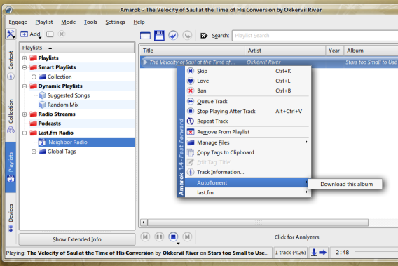Click playlist horizontal scrollbar left arrow

[x=144, y=222]
